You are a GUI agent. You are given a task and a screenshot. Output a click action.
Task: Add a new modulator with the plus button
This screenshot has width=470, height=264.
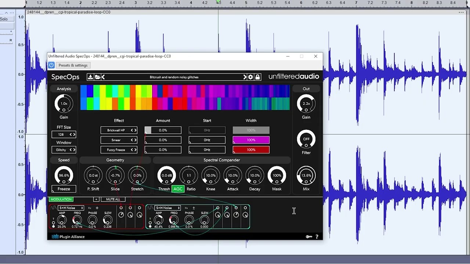pyautogui.click(x=96, y=199)
